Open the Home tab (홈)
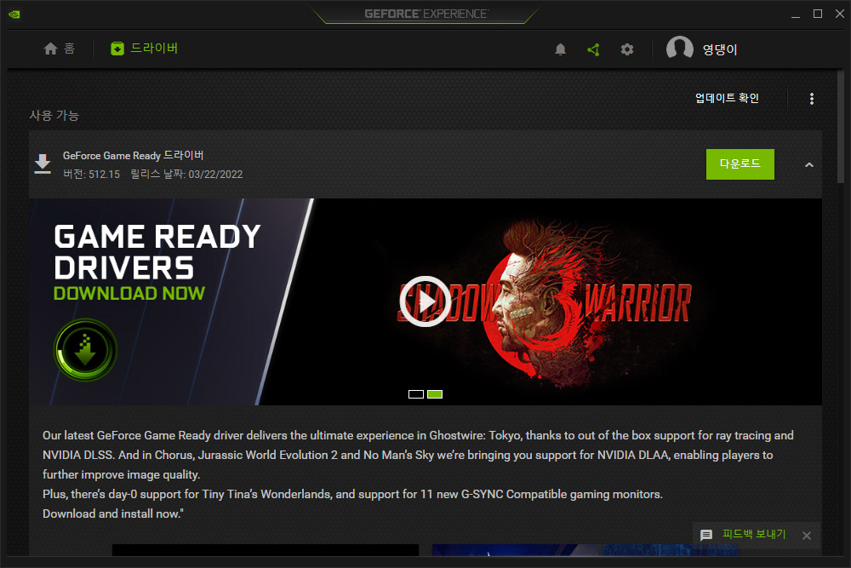Image resolution: width=851 pixels, height=568 pixels. pyautogui.click(x=59, y=49)
